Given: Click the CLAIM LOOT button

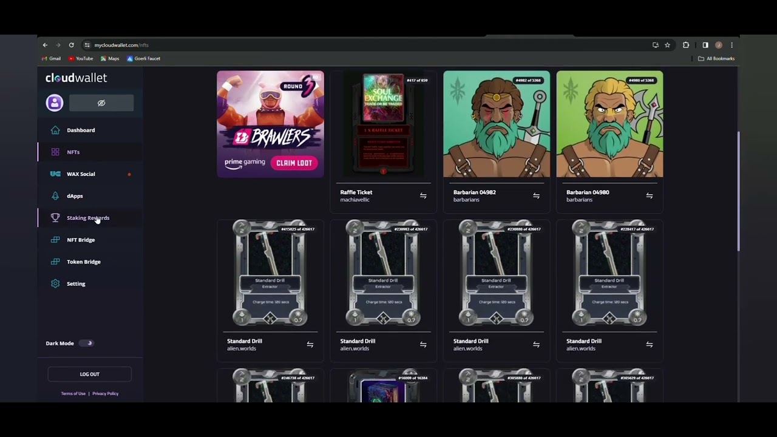Looking at the screenshot, I should coord(294,163).
